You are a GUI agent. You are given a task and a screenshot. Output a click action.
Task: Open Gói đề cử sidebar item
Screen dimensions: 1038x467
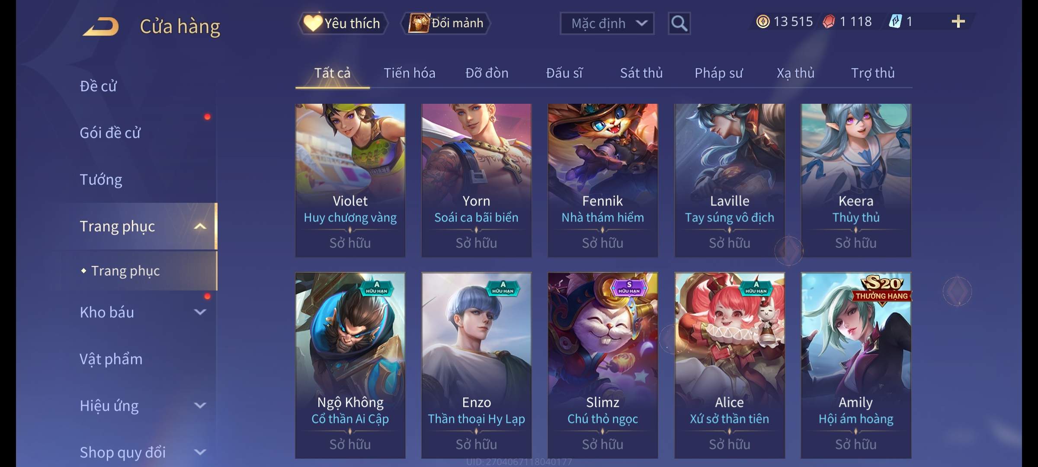110,133
